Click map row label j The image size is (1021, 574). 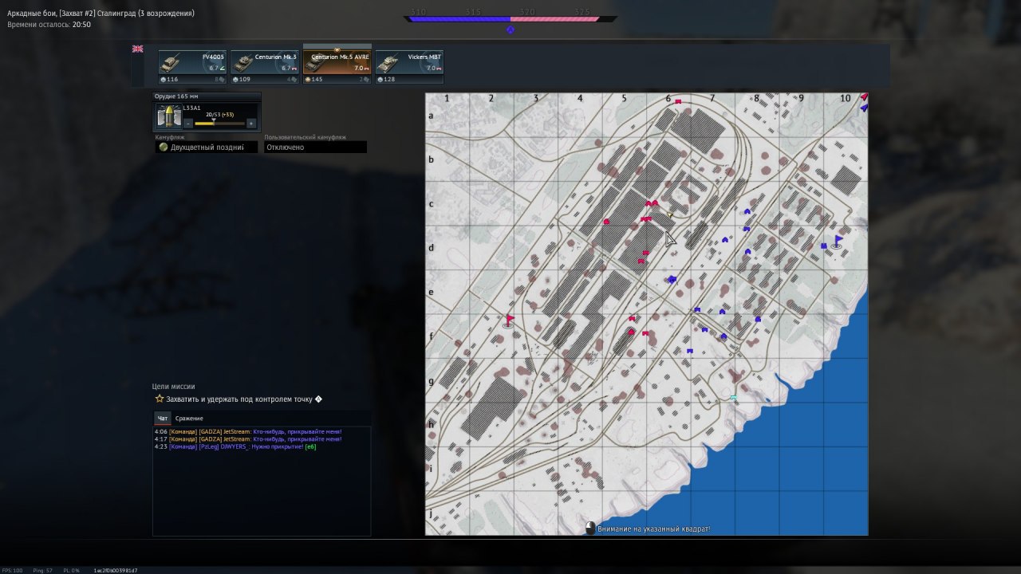(431, 513)
